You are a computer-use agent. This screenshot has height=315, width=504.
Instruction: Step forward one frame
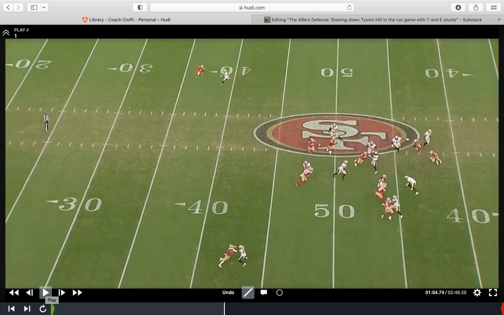(x=61, y=293)
